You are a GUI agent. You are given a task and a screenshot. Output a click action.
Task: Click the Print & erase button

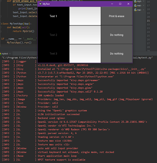coord(117,16)
